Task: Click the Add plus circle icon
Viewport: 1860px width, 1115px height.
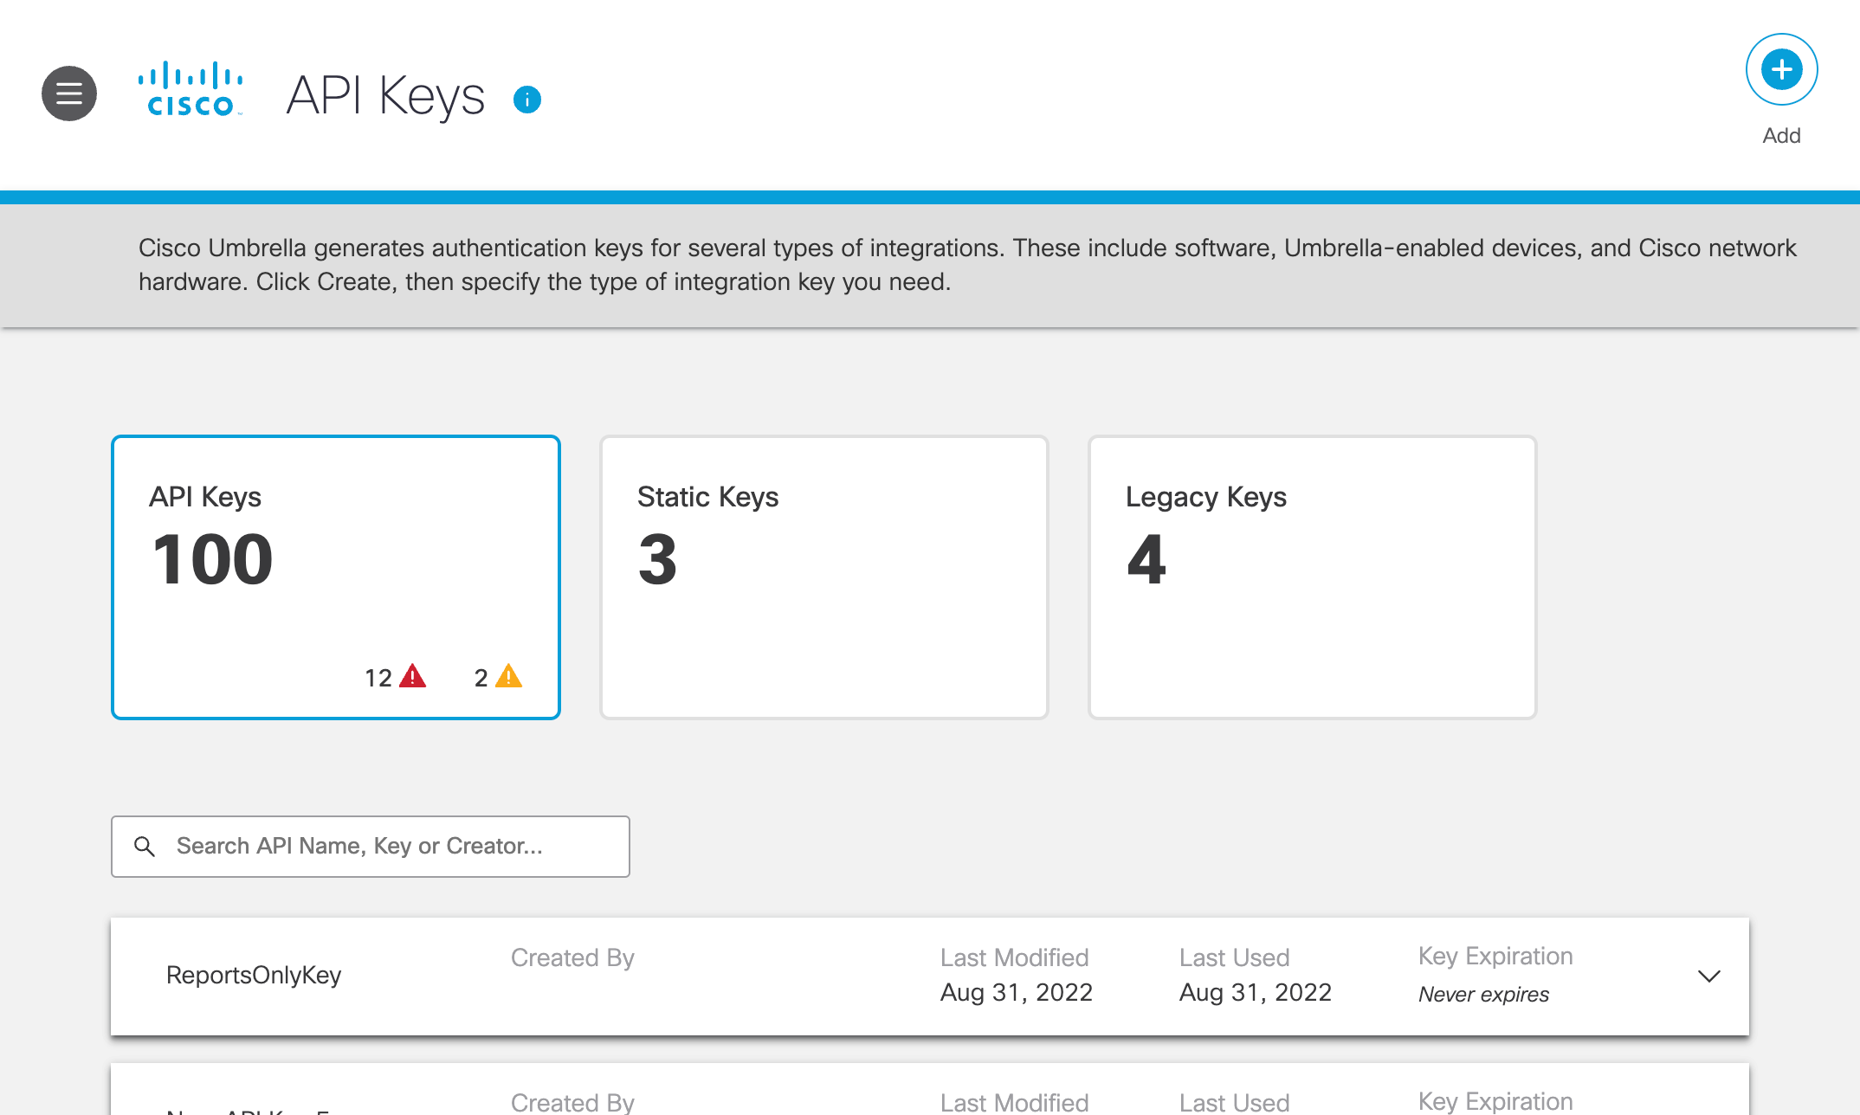Action: coord(1780,69)
